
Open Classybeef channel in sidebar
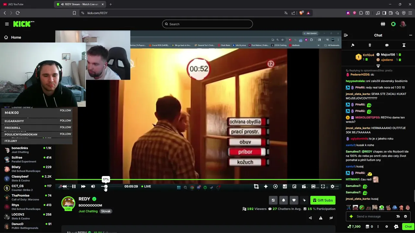[28, 178]
